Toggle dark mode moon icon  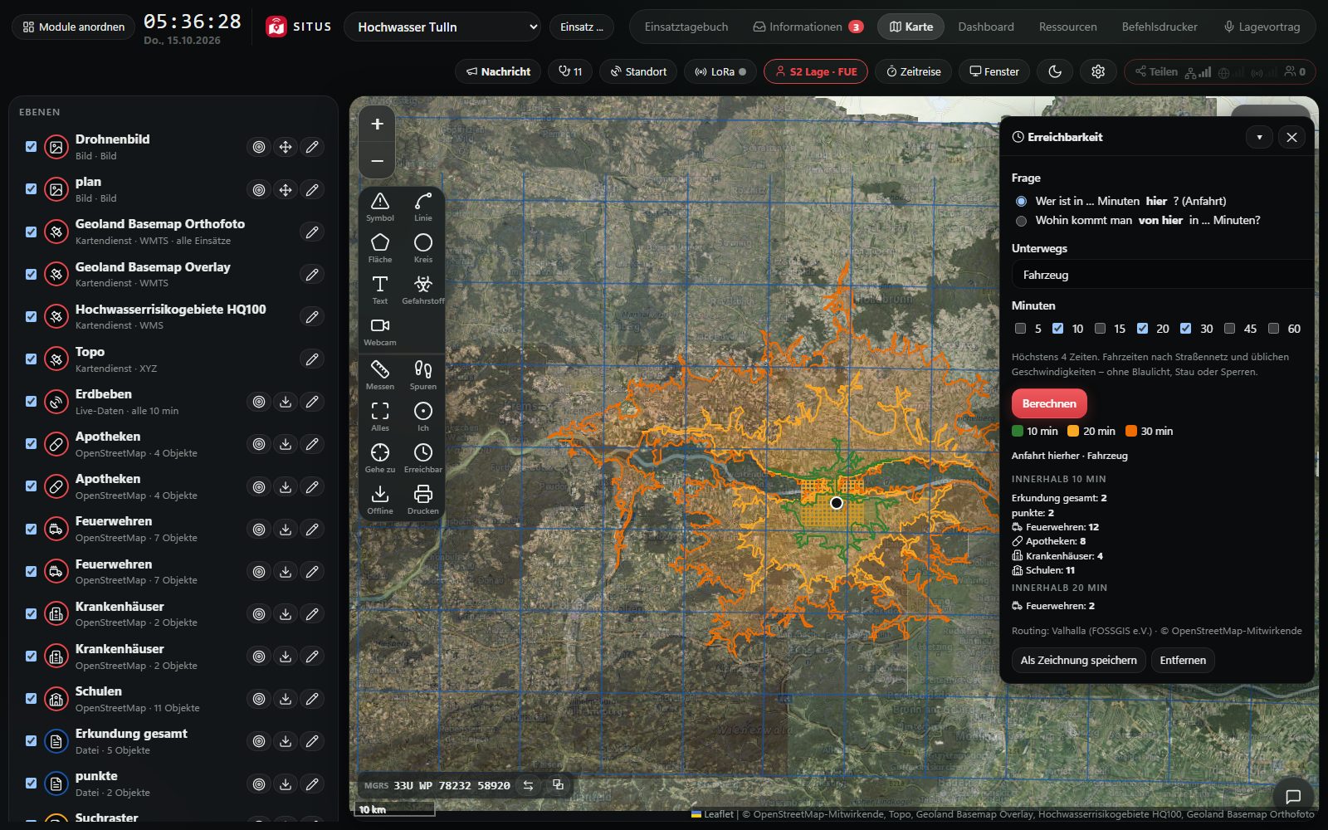(x=1055, y=71)
